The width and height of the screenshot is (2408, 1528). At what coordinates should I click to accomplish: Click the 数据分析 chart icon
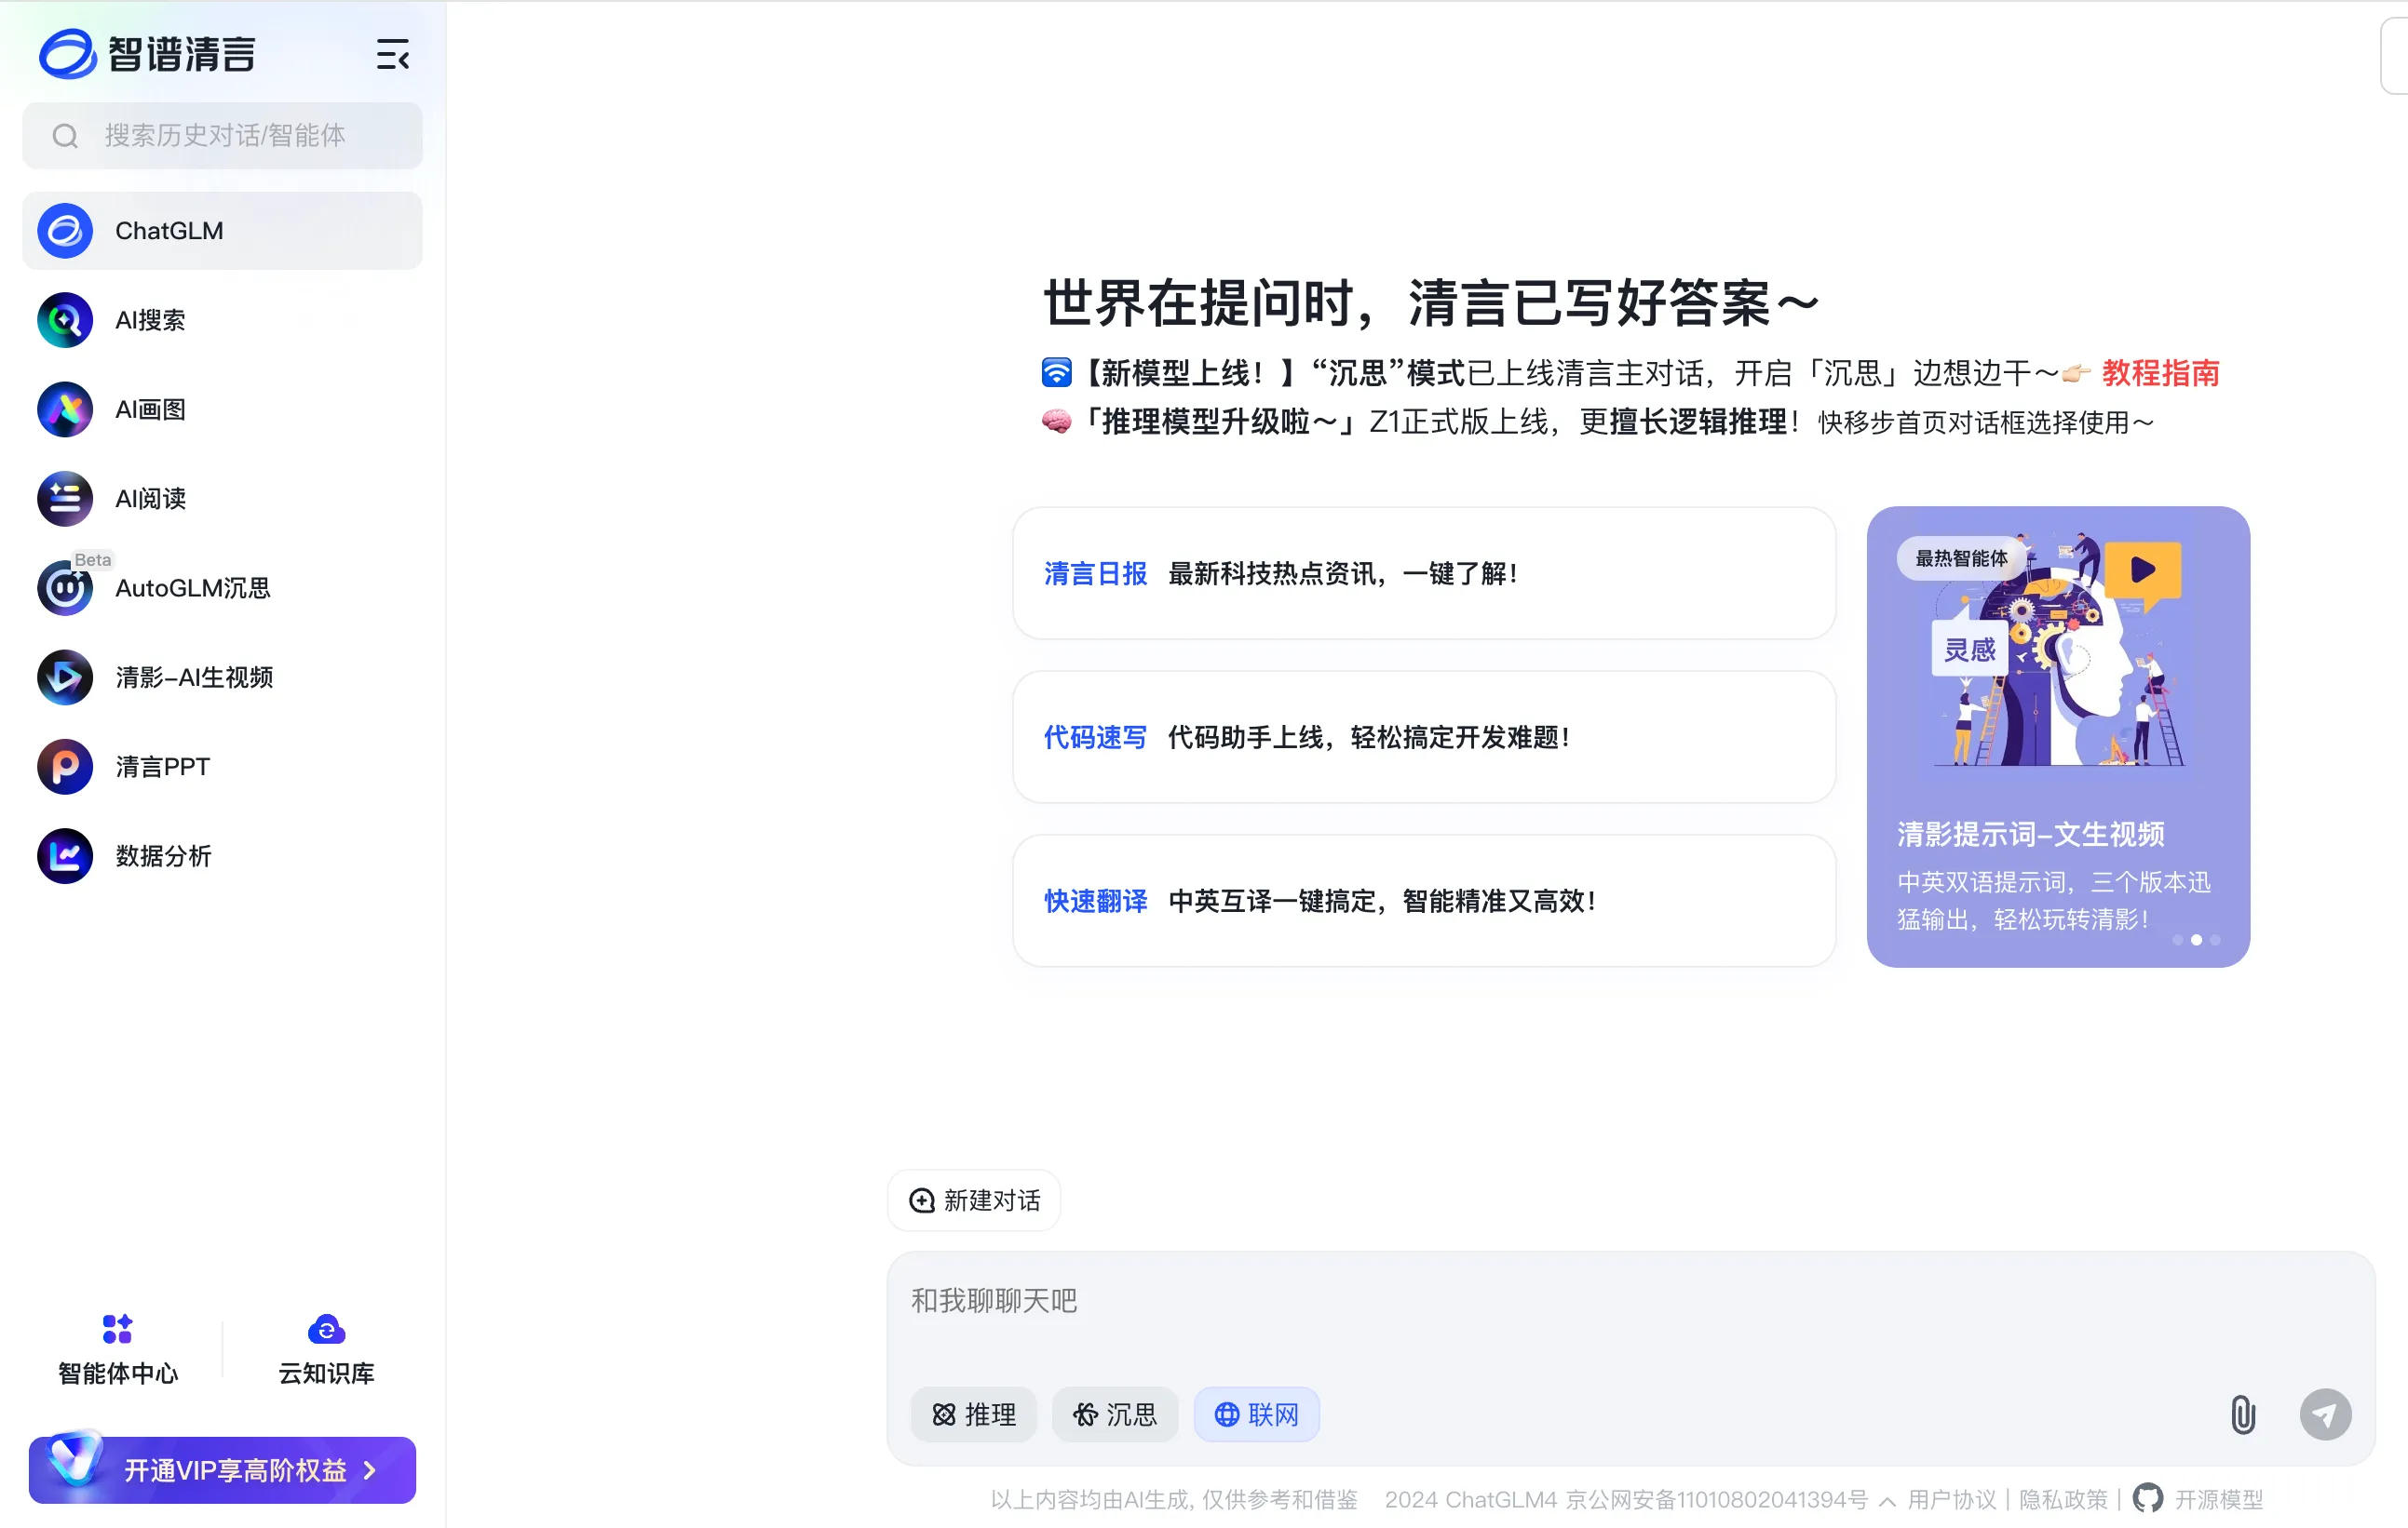[65, 856]
